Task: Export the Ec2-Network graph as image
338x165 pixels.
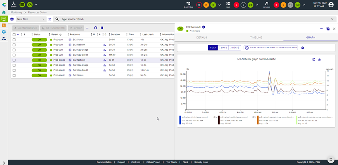Action: pos(319,59)
